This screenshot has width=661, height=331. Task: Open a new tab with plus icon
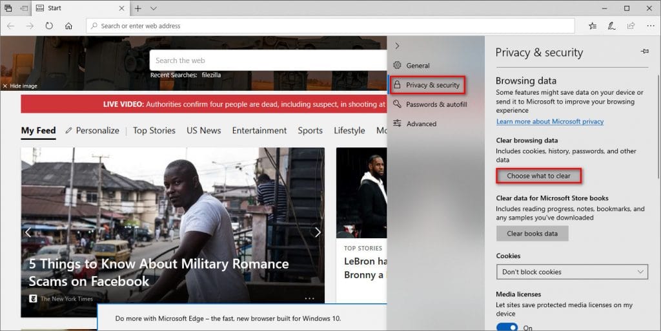pos(138,8)
